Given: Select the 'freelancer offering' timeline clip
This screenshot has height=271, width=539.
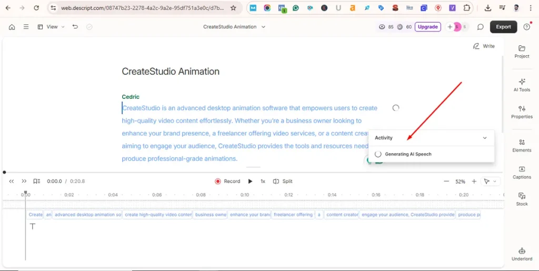Looking at the screenshot, I should (x=293, y=215).
